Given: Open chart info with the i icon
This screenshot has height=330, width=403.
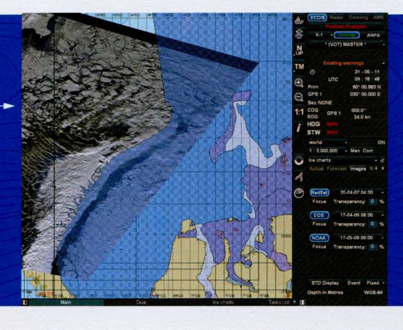Looking at the screenshot, I should coord(299,127).
